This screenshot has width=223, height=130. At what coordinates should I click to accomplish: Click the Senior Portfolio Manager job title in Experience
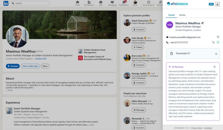[x=27, y=108]
